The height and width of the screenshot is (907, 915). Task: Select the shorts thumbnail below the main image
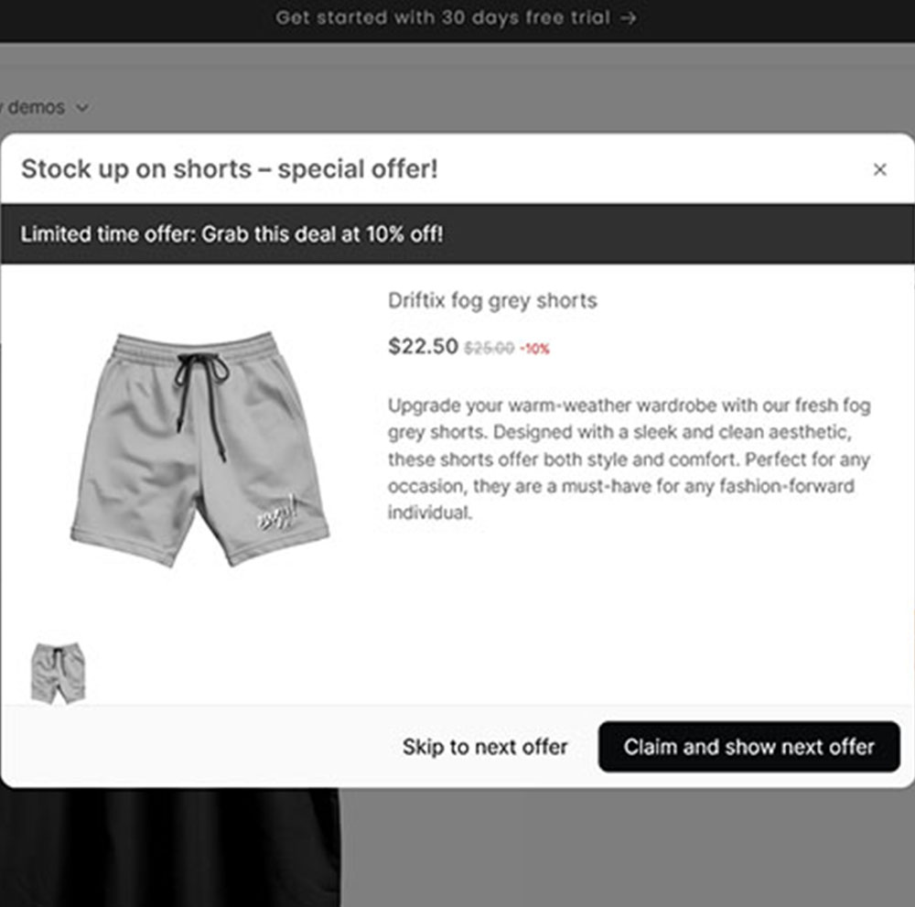(x=59, y=671)
